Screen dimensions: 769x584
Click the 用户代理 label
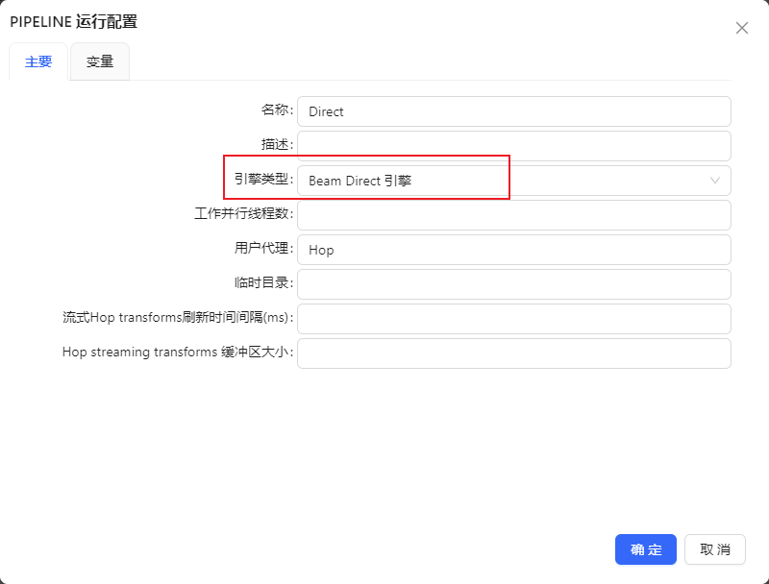(262, 249)
